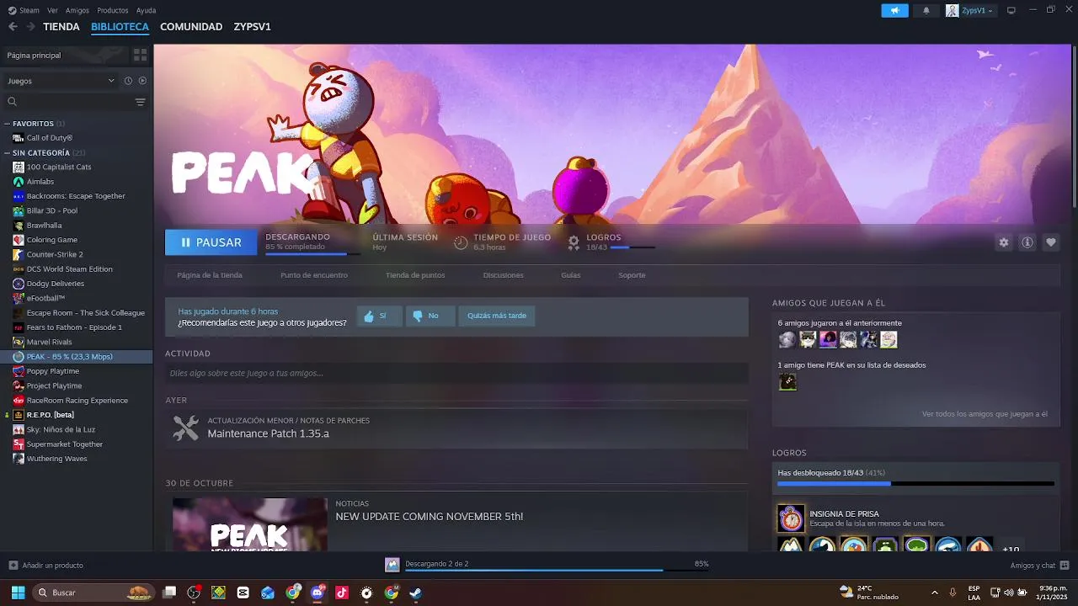1078x606 pixels.
Task: Click the Brawlhalla sidebar icon
Action: point(19,225)
